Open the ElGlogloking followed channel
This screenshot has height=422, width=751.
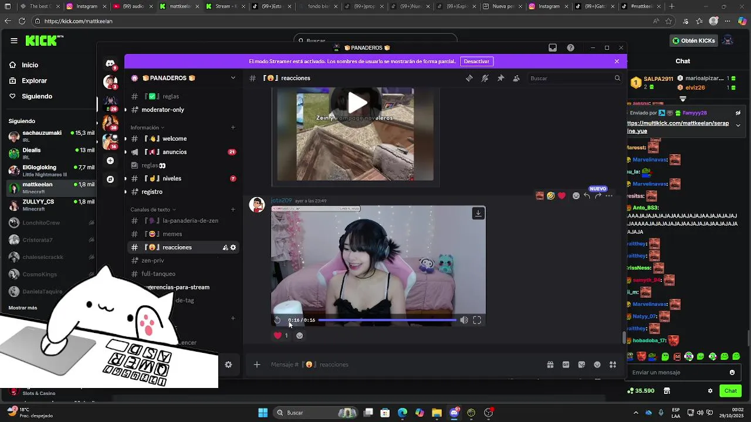tap(51, 171)
